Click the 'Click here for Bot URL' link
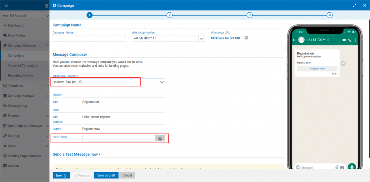This screenshot has height=182, width=370. 226,38
